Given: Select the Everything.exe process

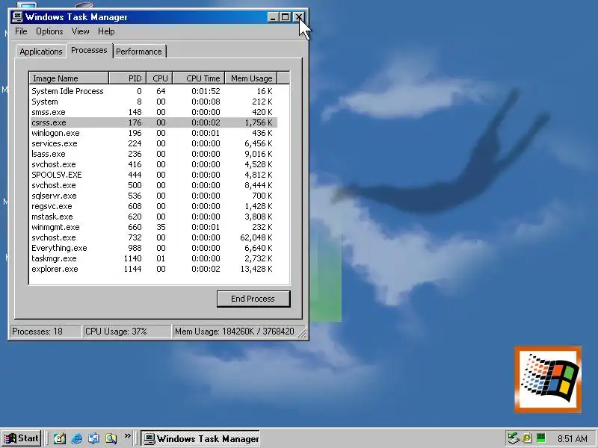Looking at the screenshot, I should (x=154, y=248).
